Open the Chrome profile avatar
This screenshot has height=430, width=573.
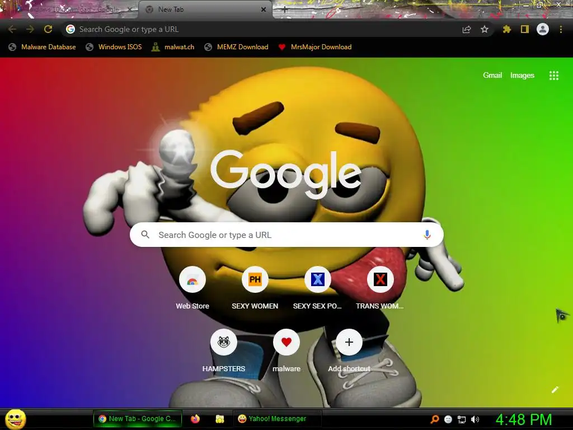[x=543, y=29]
